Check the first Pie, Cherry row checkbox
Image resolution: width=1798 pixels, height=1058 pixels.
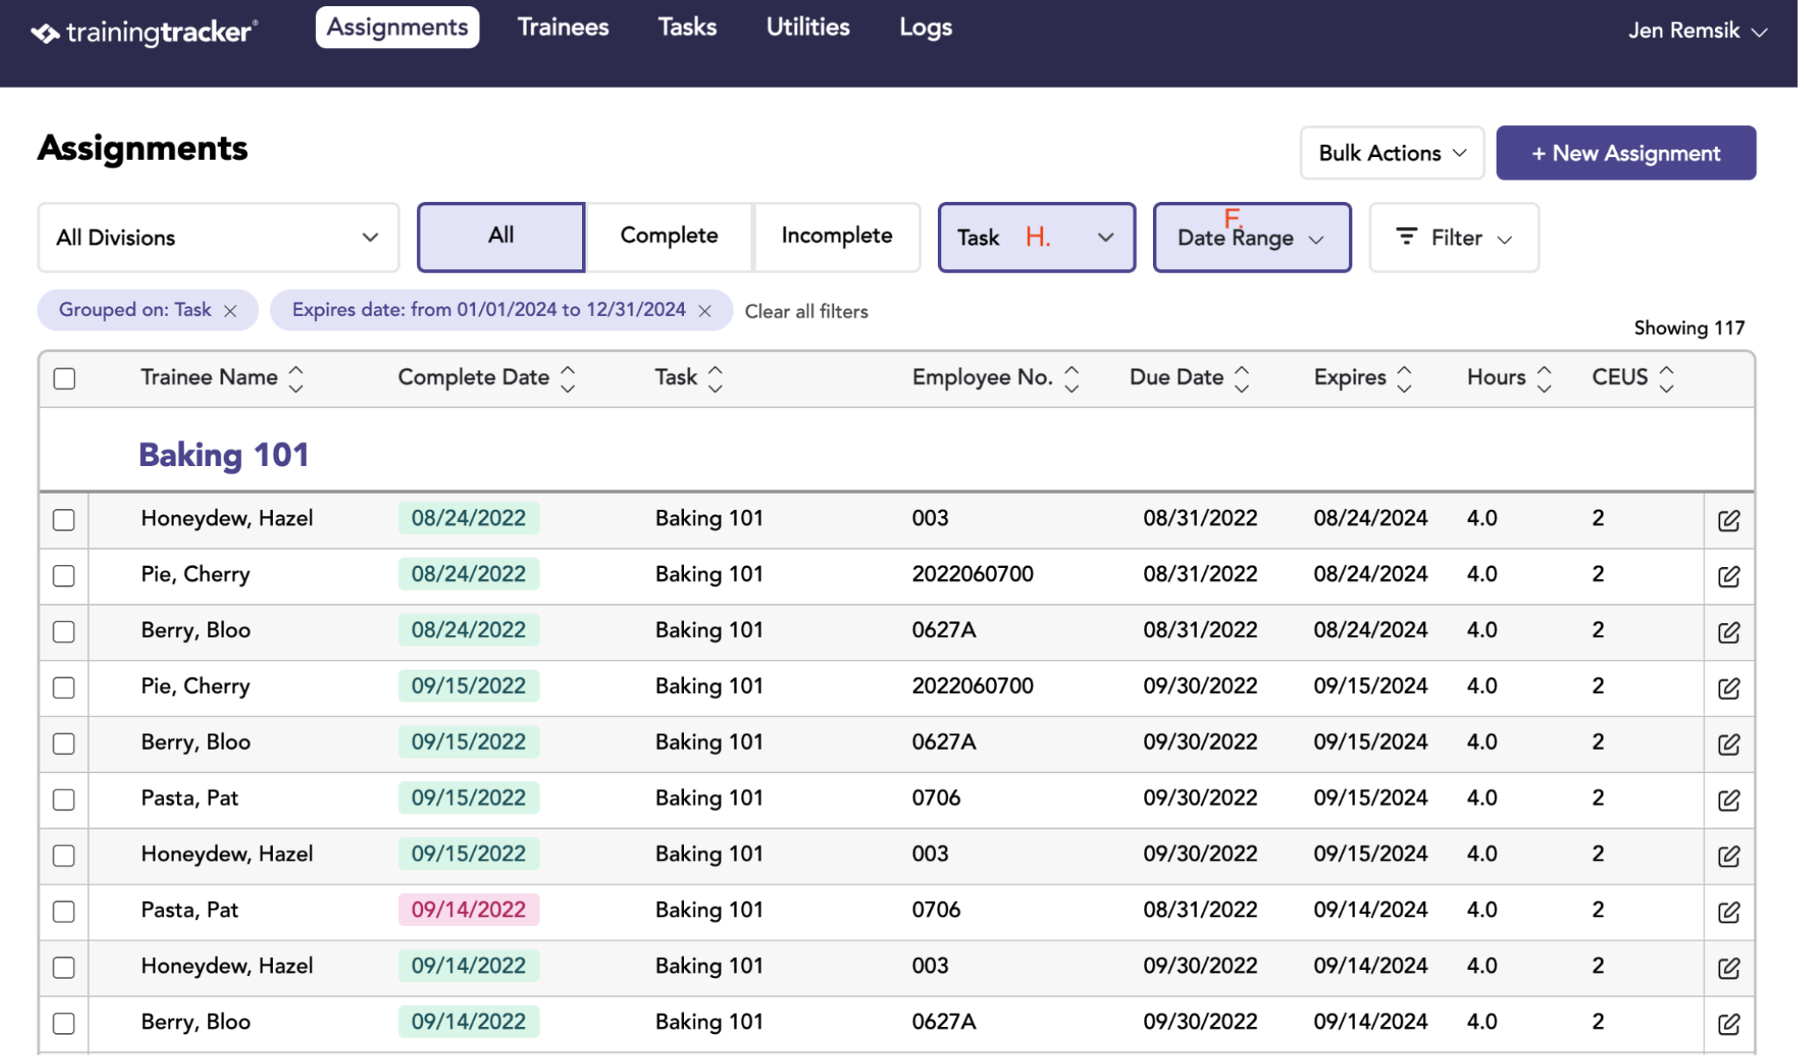coord(64,576)
